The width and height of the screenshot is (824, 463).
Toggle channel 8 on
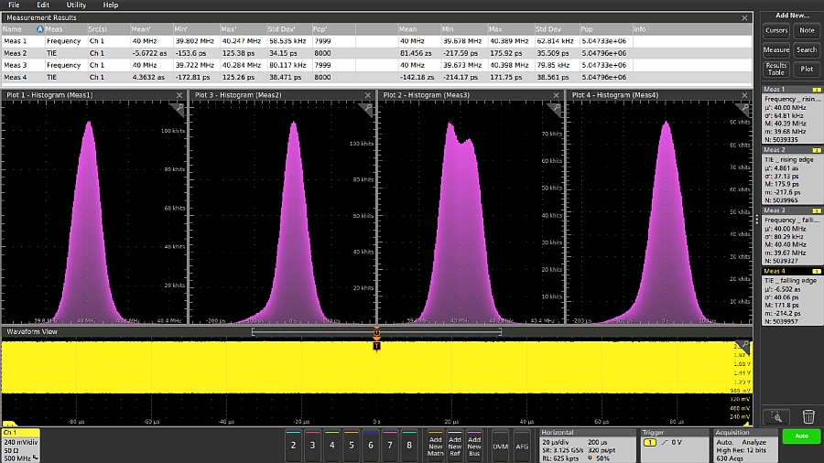click(x=408, y=445)
